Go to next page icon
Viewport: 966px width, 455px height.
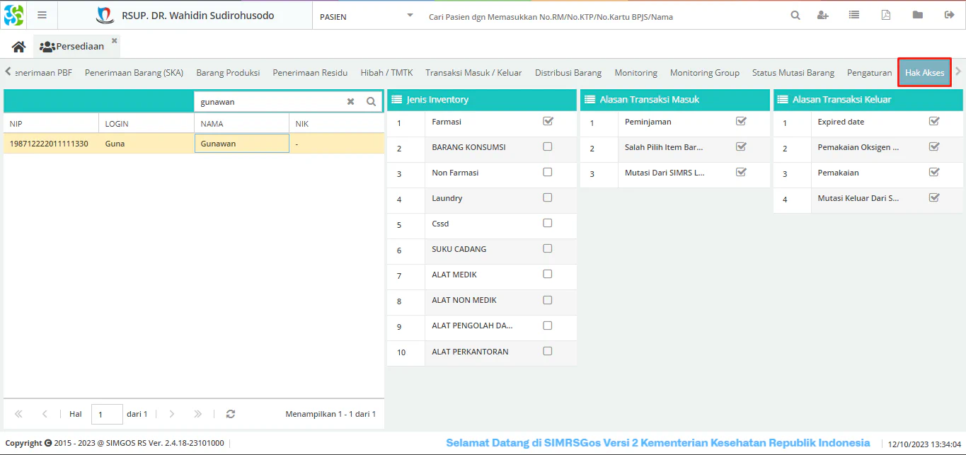click(x=171, y=414)
